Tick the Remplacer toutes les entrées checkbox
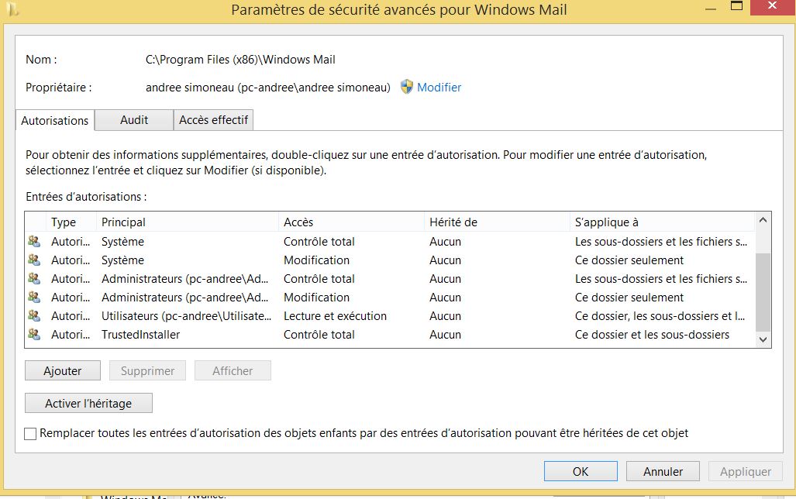 [30, 433]
